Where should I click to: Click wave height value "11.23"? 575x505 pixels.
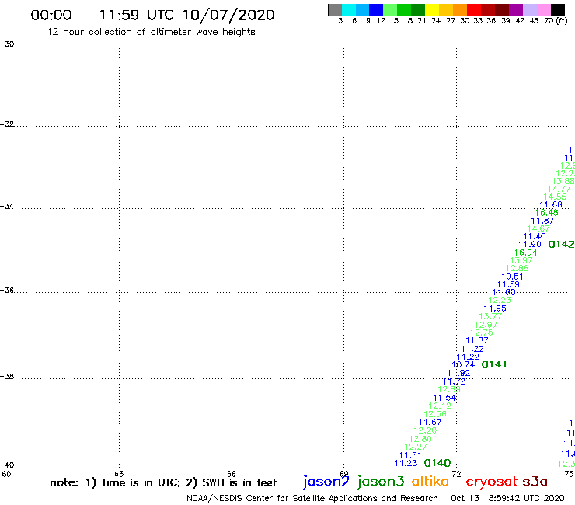click(x=406, y=463)
